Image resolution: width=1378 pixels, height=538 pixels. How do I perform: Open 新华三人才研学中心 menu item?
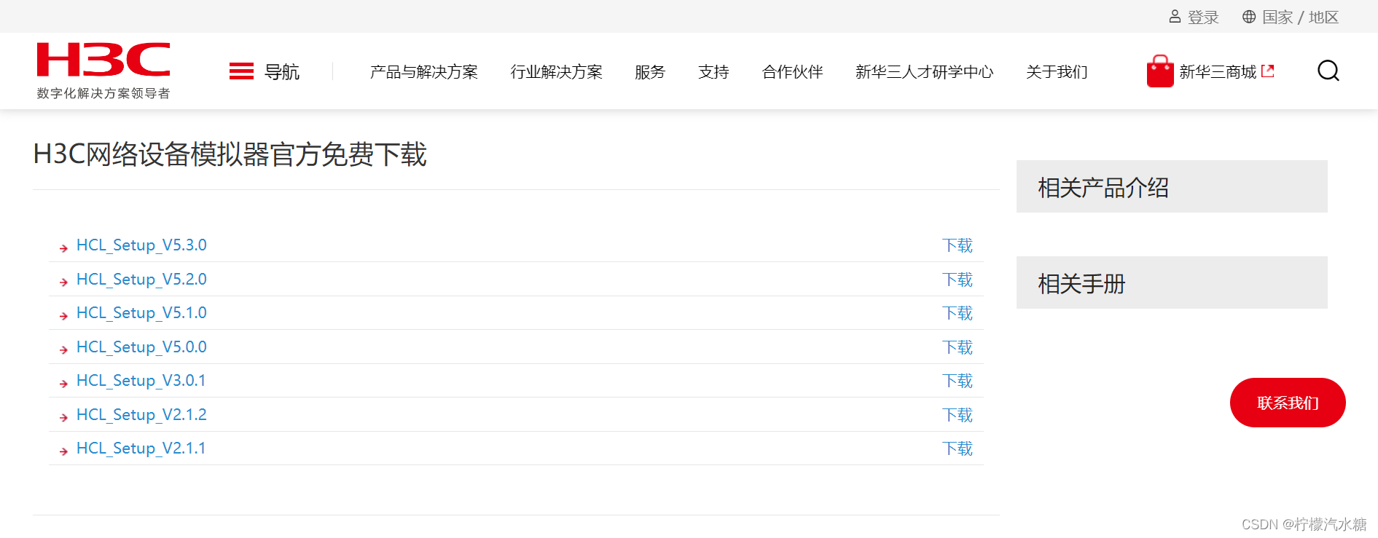925,71
